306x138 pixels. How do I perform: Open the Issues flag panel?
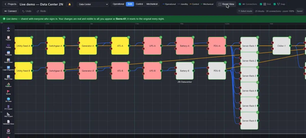pyautogui.click(x=8, y=92)
